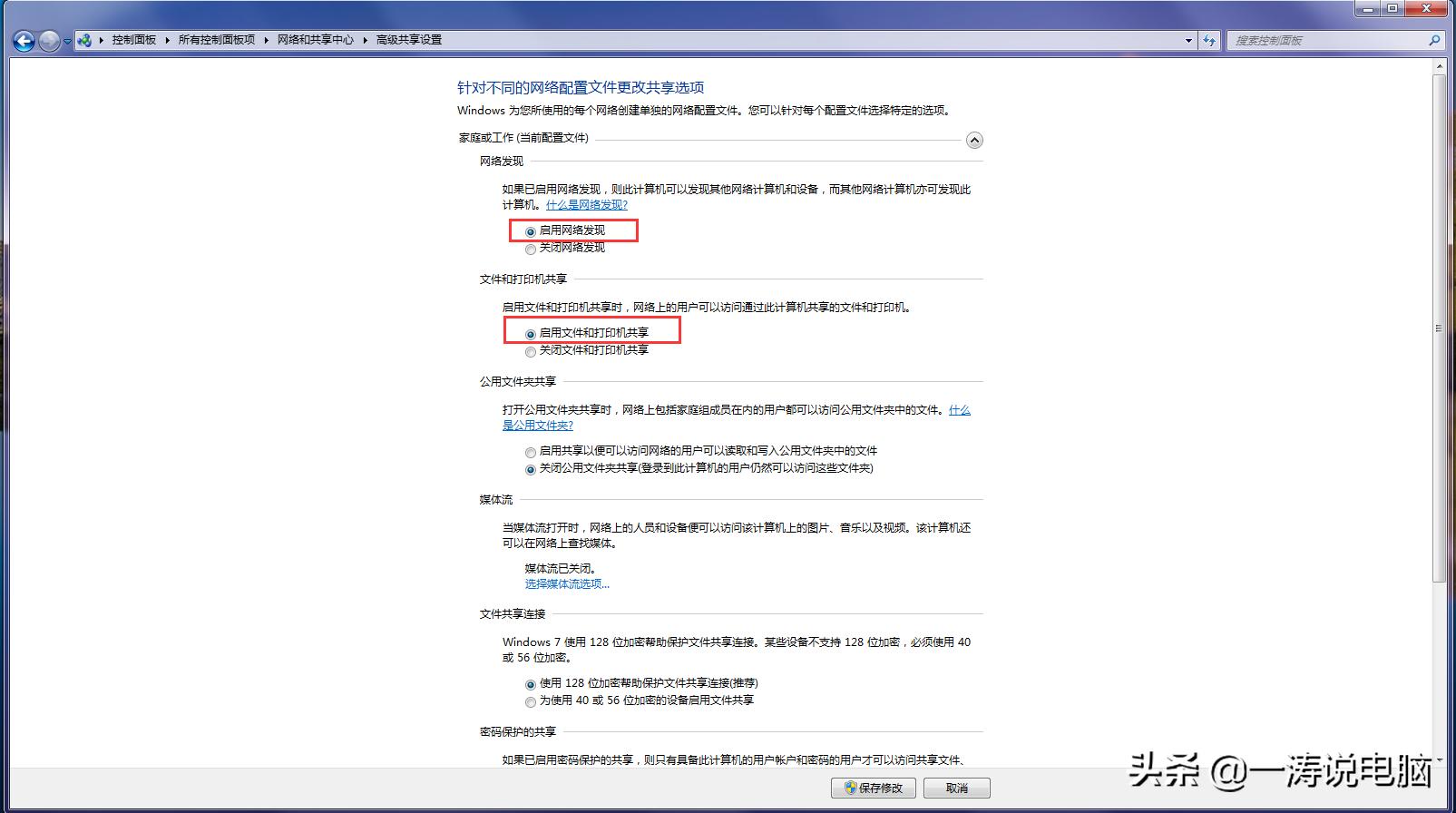Image resolution: width=1456 pixels, height=813 pixels.
Task: Navigate to 网络和共享中心 breadcrumb
Action: click(x=315, y=40)
